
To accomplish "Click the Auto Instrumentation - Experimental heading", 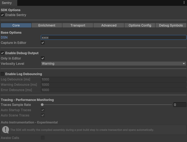I will pyautogui.click(x=29, y=122).
